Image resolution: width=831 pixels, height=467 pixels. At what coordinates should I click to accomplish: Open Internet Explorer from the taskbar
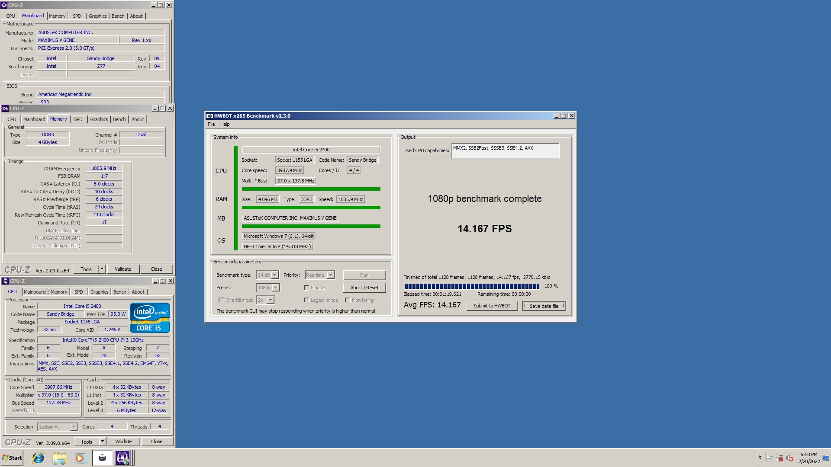tap(38, 458)
